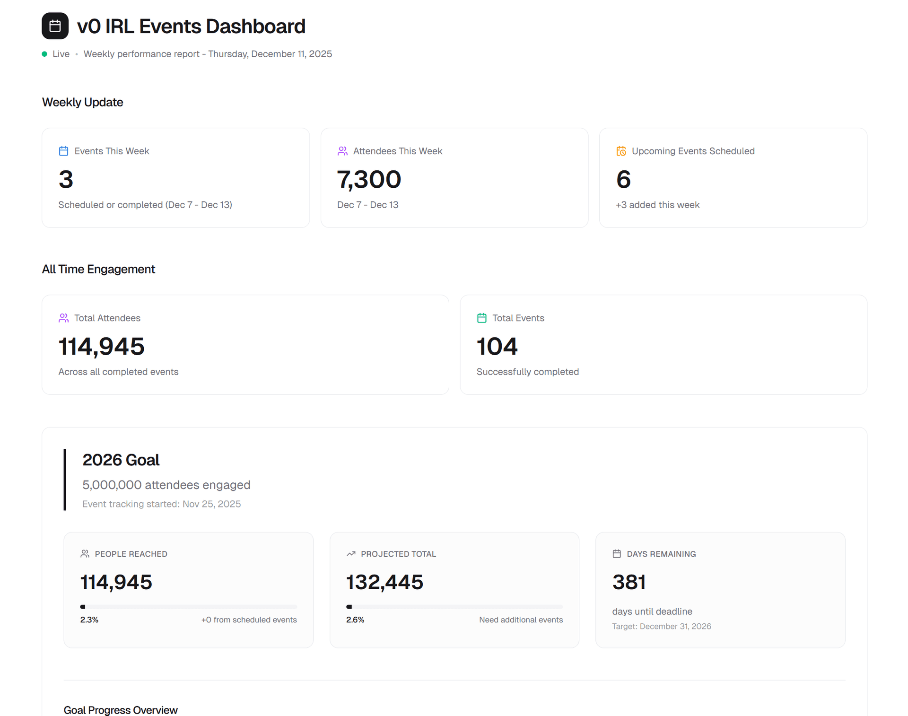This screenshot has width=908, height=716.
Task: Click the 2026 Goal heading
Action: 121,460
